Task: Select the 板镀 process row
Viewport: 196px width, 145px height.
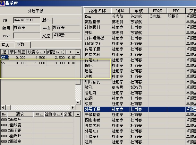Action: click(140, 104)
